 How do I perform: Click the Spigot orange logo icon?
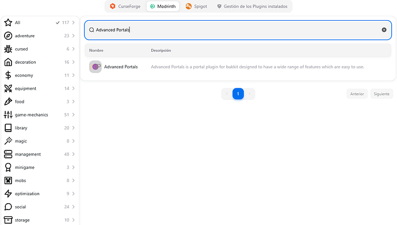189,6
